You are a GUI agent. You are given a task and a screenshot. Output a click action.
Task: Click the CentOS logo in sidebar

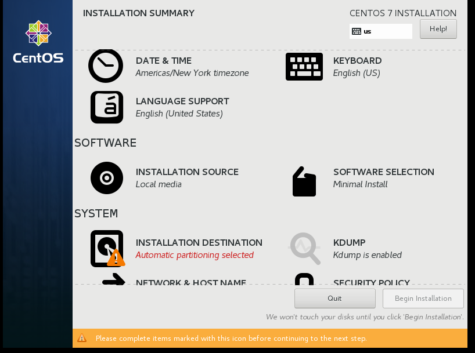(38, 42)
